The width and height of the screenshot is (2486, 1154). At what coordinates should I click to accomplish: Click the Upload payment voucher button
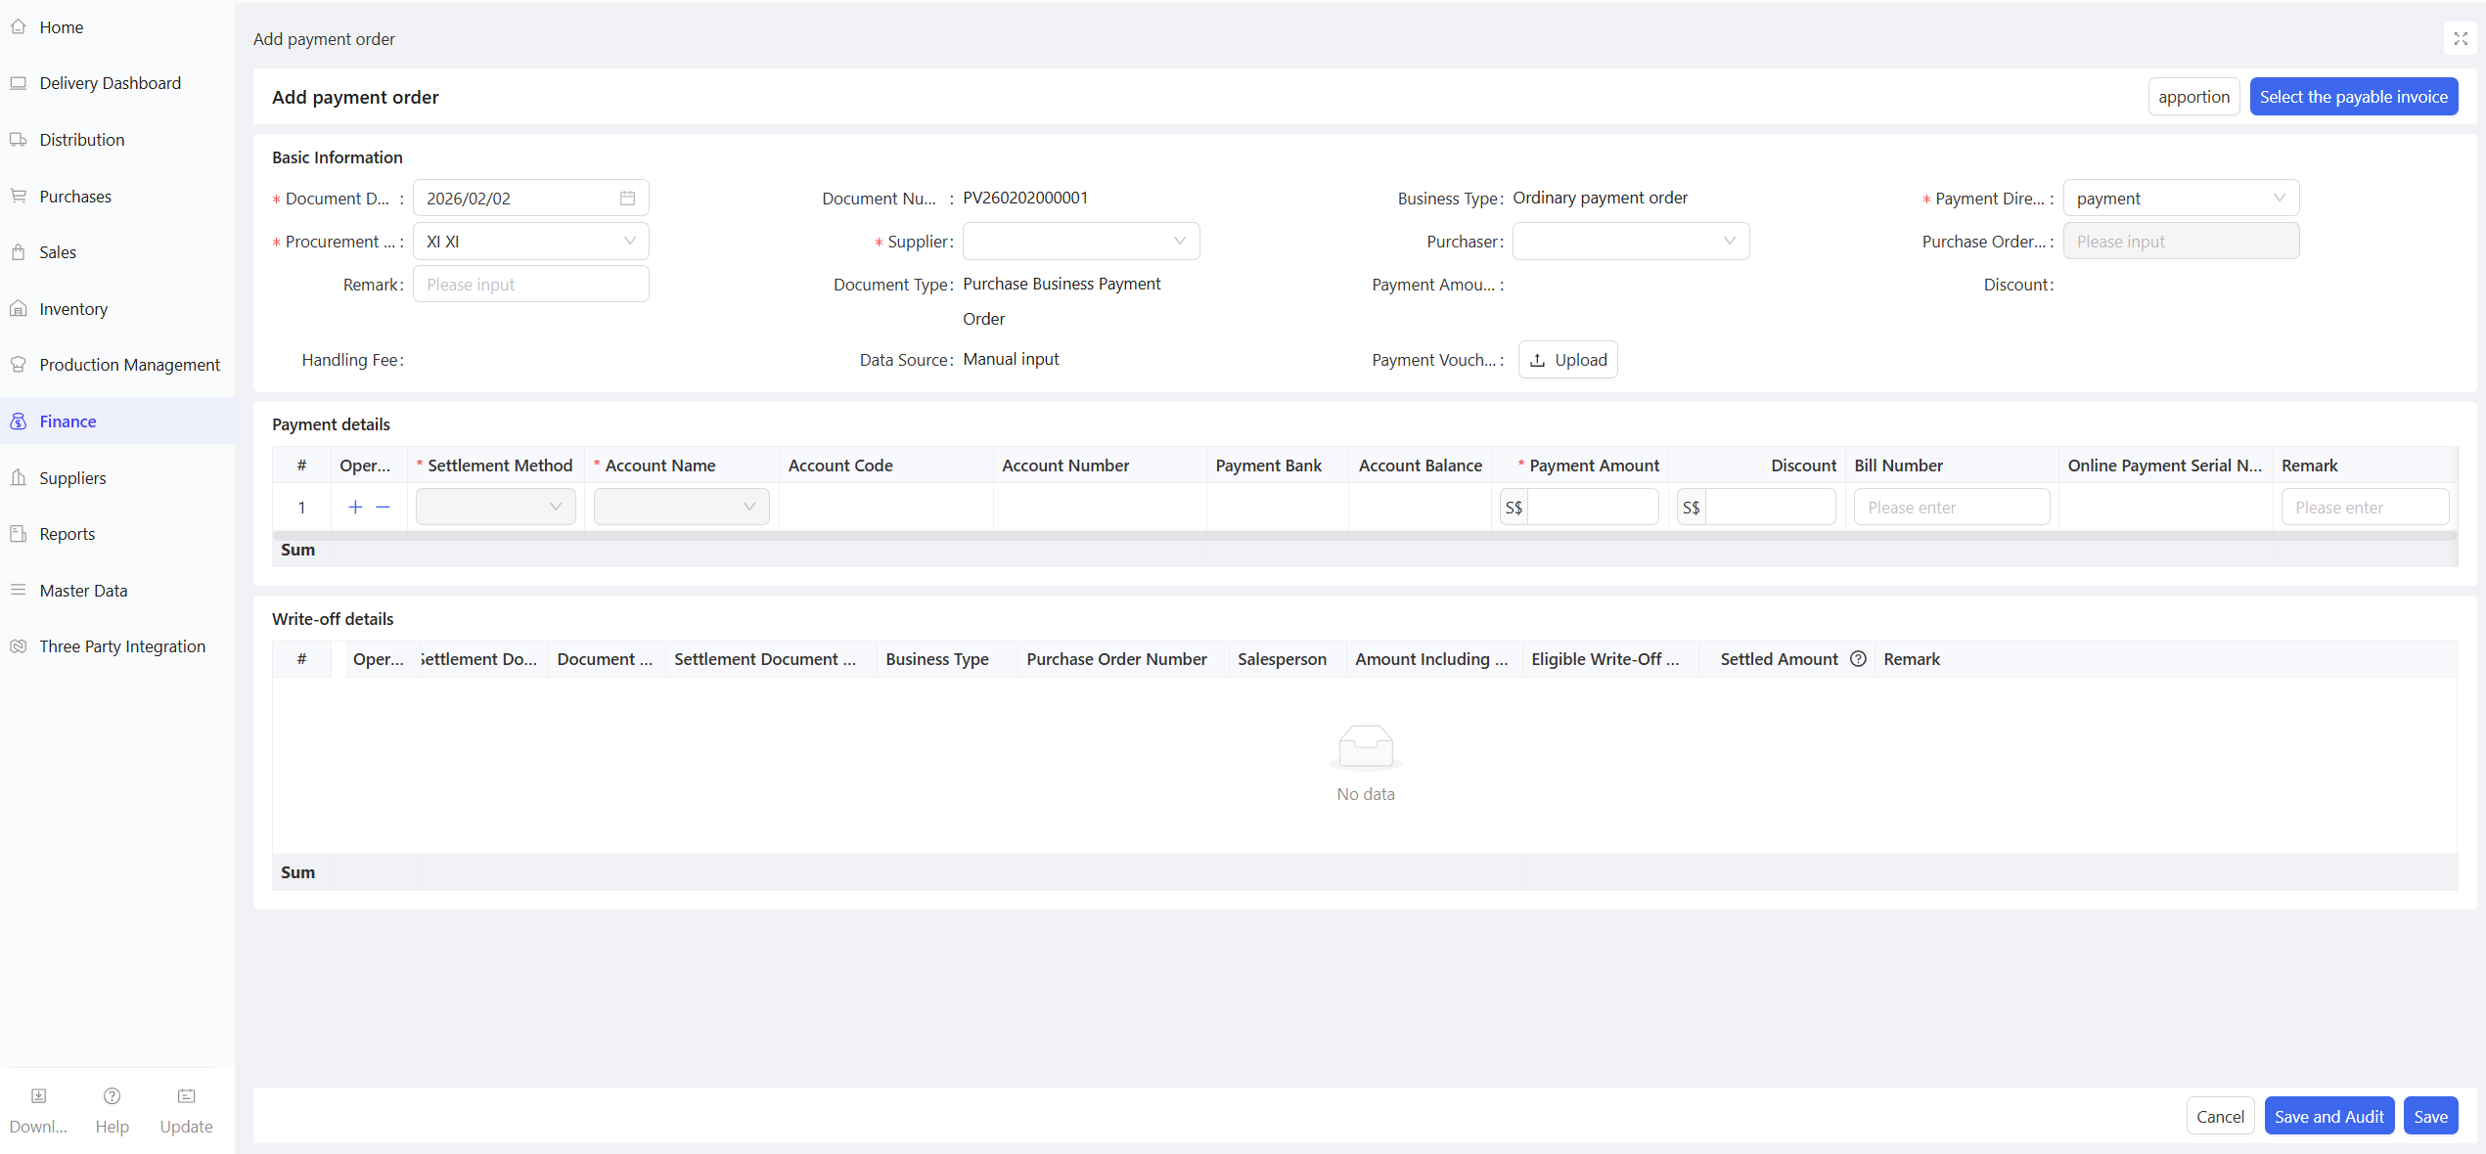pyautogui.click(x=1567, y=360)
